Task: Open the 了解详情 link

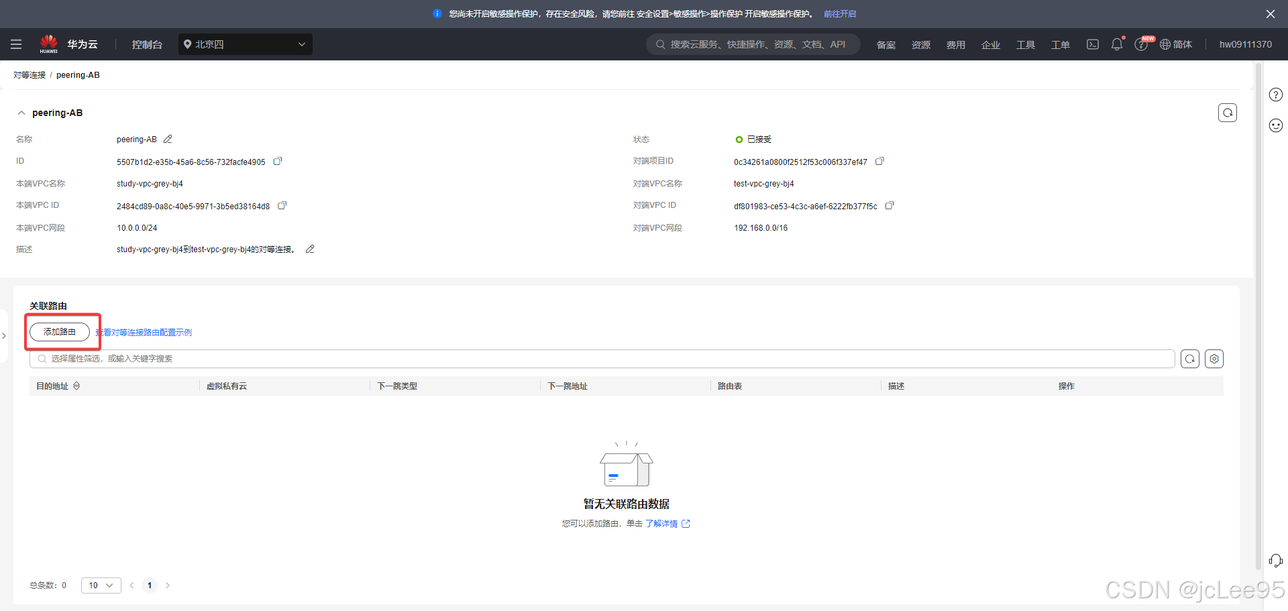Action: 667,524
